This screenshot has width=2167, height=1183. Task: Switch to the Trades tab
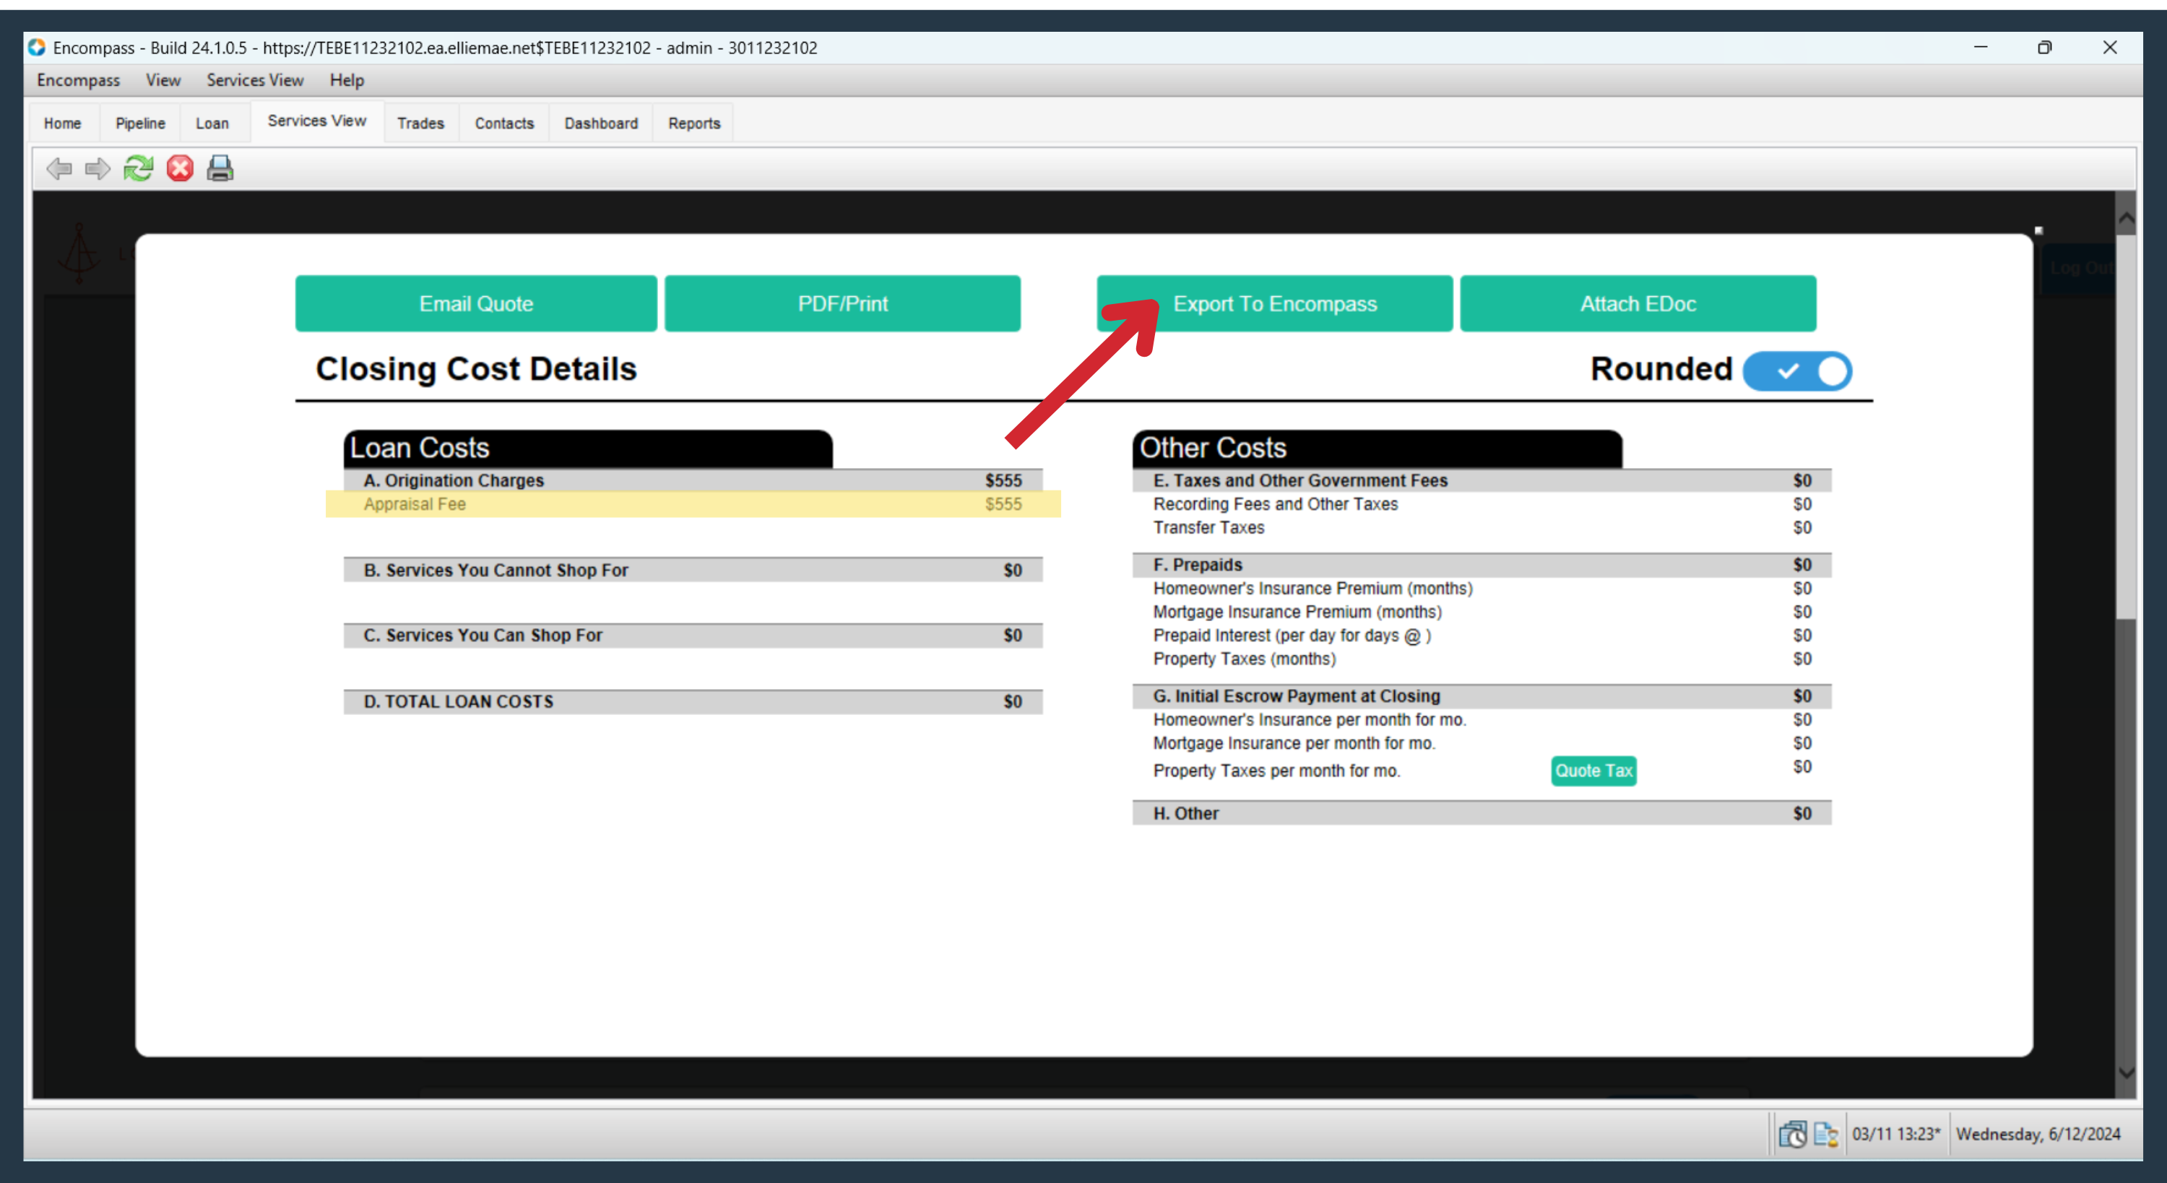point(420,123)
